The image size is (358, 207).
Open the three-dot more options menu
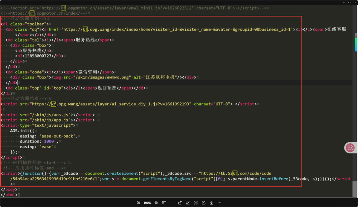click(x=219, y=203)
